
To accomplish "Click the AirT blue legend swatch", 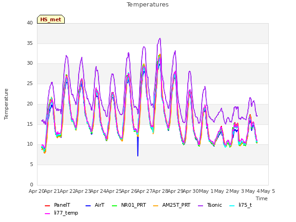I will tap(88, 206).
